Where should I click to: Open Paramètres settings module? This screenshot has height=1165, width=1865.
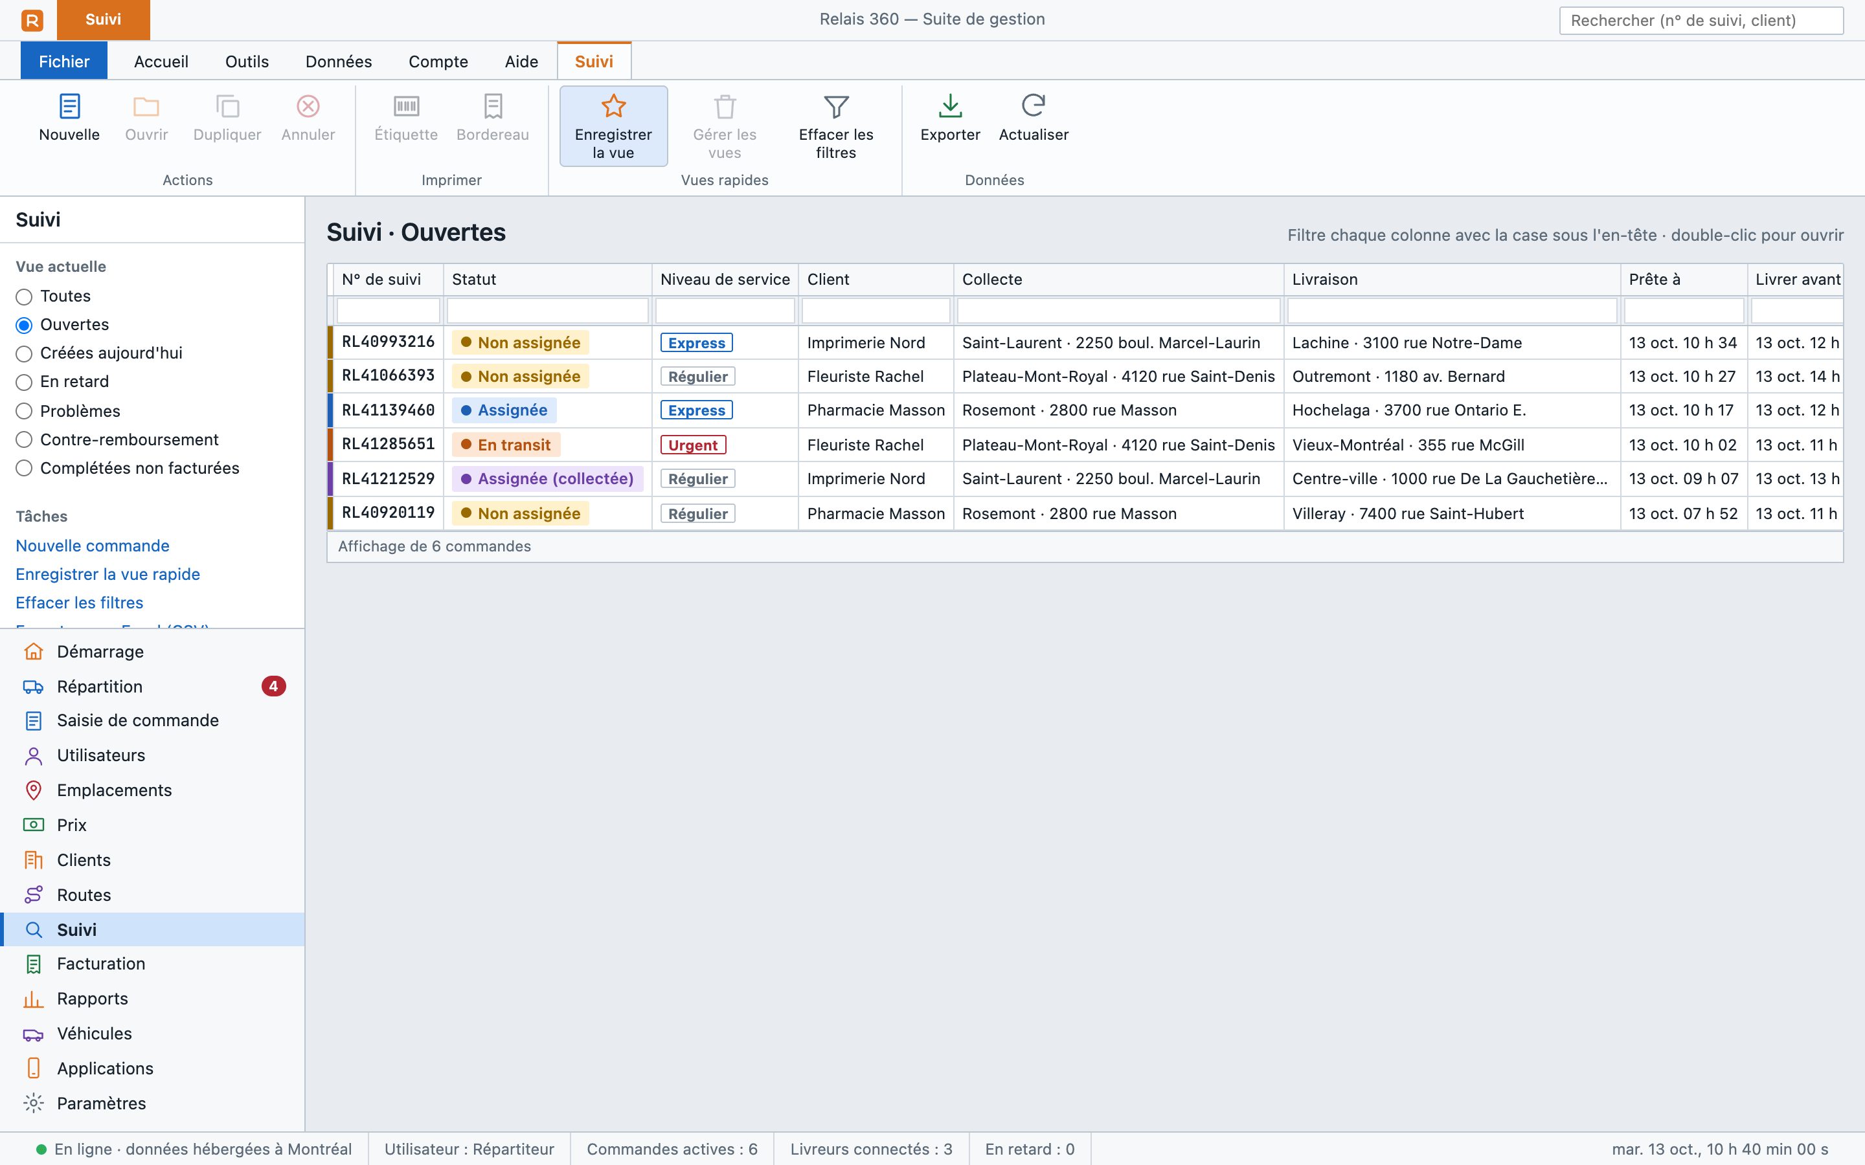[153, 1104]
